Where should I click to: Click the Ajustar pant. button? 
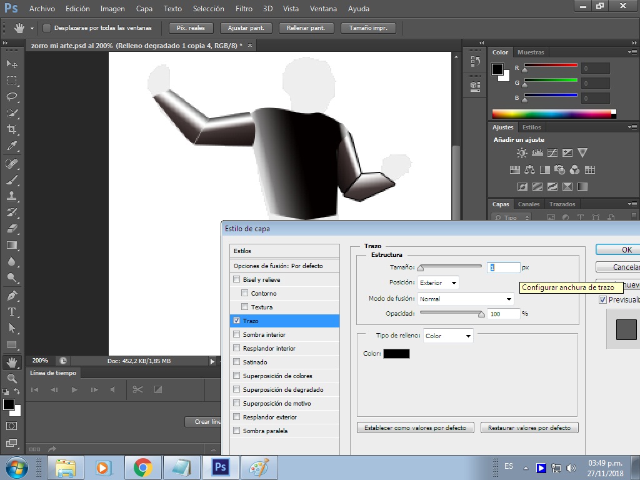click(x=246, y=28)
